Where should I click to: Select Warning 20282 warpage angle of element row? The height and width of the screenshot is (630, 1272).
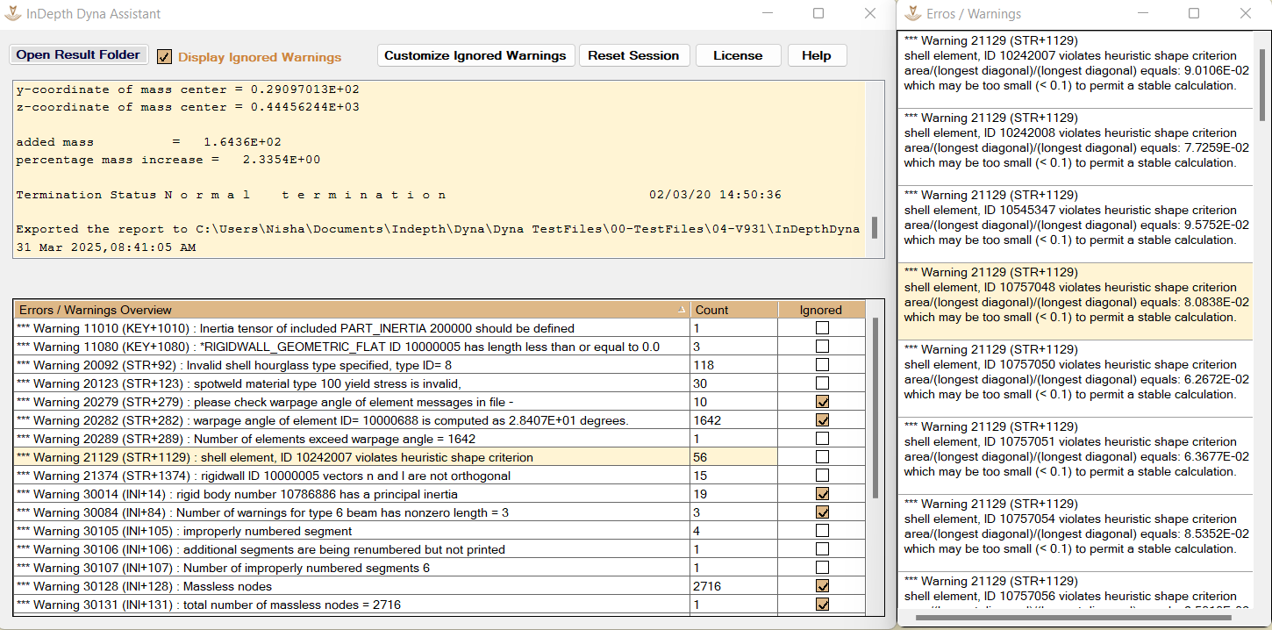click(x=439, y=420)
